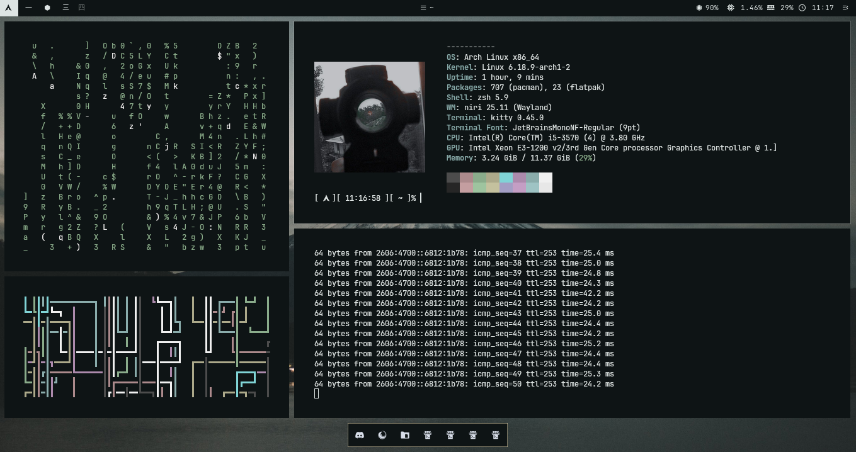Screen dimensions: 856x452
Task: Click the "Terminal: kitty 0.45.0" line
Action: coord(495,118)
